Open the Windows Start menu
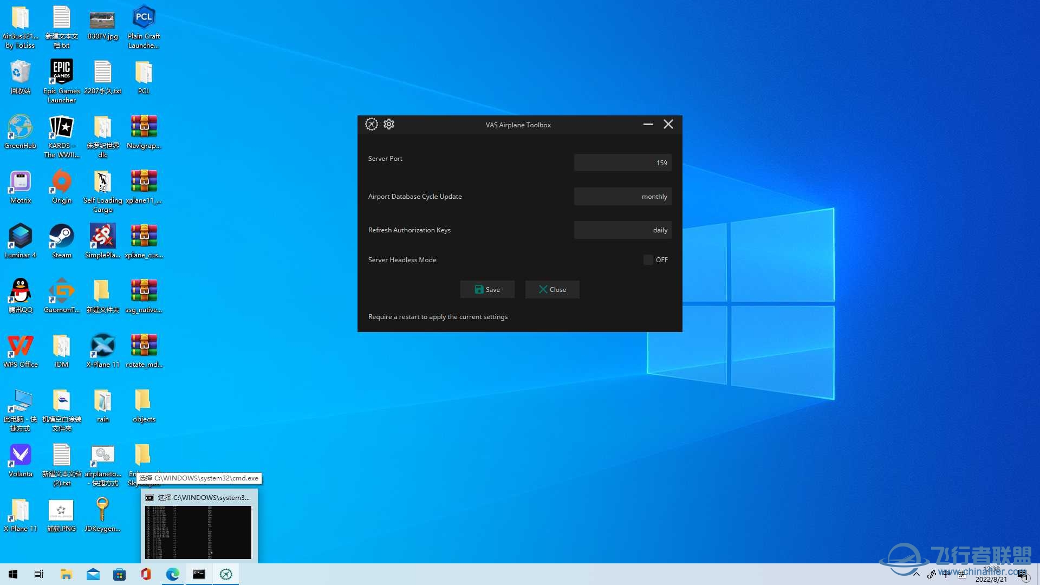 tap(13, 574)
